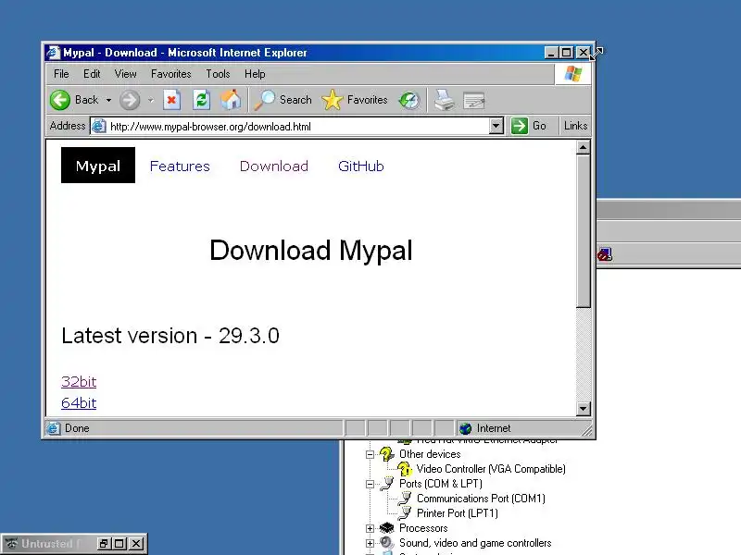Click the red toolbar icon in background window

click(x=605, y=255)
